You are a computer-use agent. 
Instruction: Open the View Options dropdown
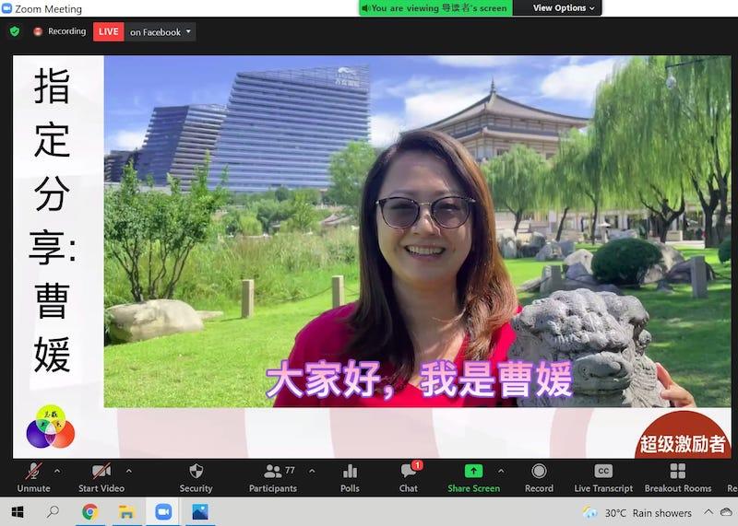565,8
